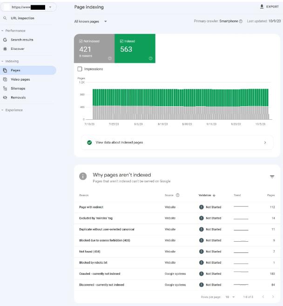Click the Pages icon in sidebar
This screenshot has width=283, height=306.
click(x=5, y=70)
